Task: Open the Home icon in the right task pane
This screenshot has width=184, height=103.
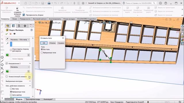Action: click(182, 26)
